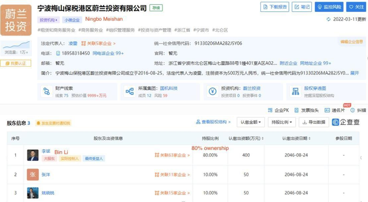368x202 pixels.
Task: Open 蔚兰投资 investor link
Action: coord(252,88)
